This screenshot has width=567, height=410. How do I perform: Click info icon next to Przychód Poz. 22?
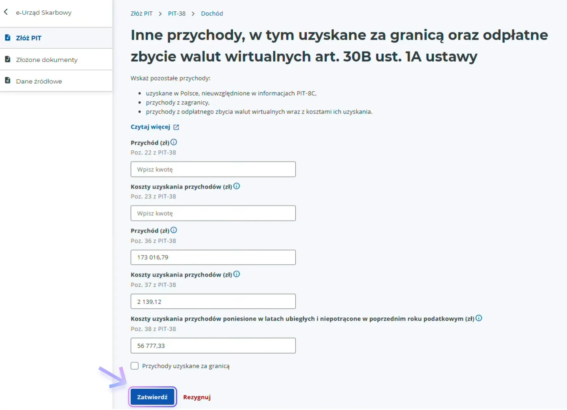tap(174, 142)
